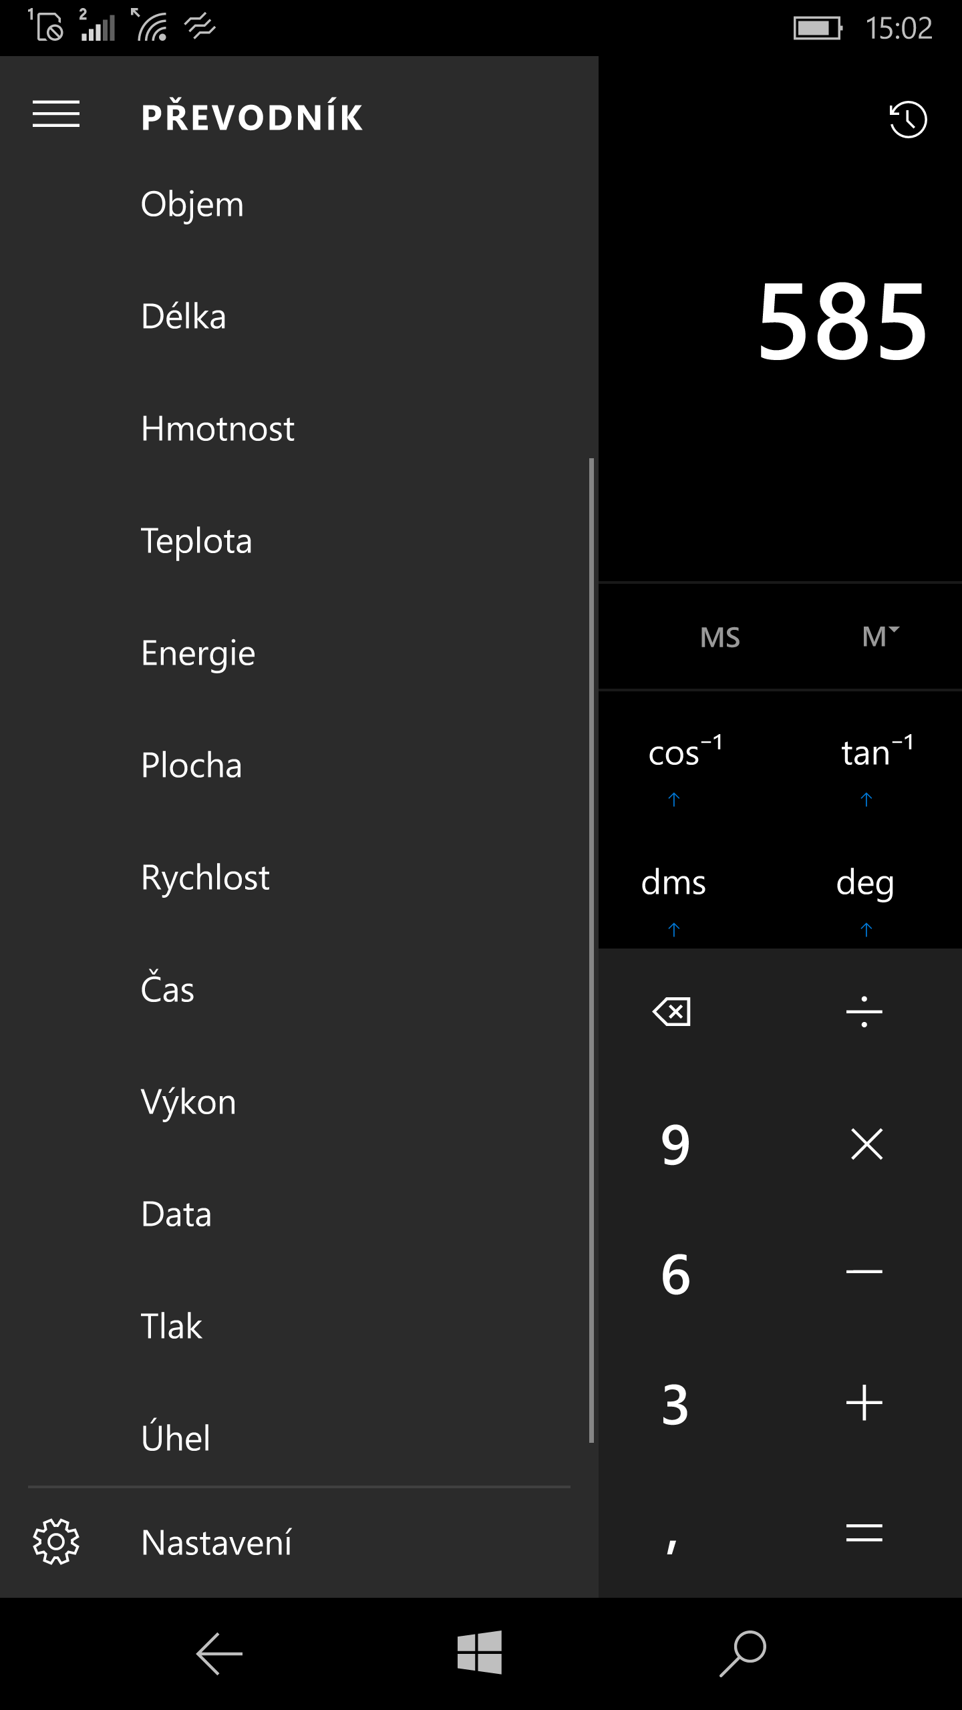Tap the number 3 key
The width and height of the screenshot is (962, 1710).
tap(675, 1404)
